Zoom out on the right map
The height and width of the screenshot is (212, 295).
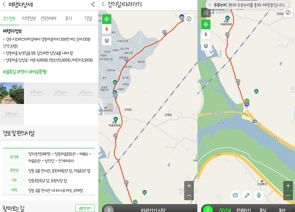[288, 196]
